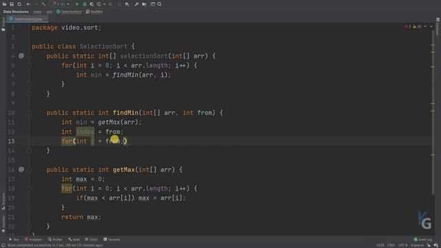Click line number 10 in gutter
Screen dimensions: 441x248
11,113
